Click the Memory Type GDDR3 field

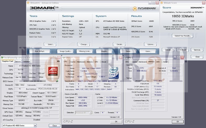click(x=22, y=100)
